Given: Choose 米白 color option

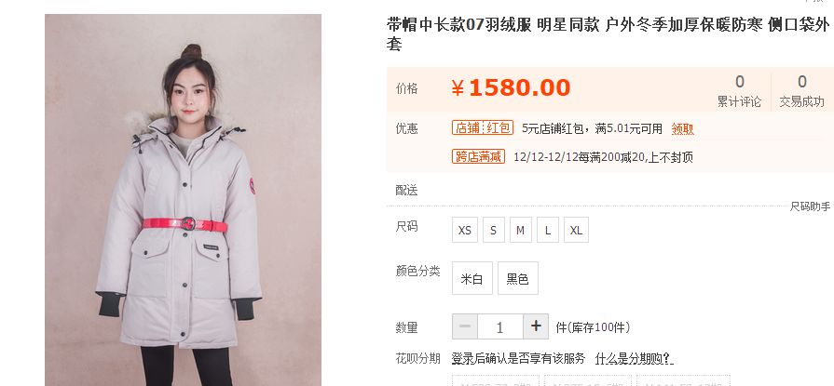Looking at the screenshot, I should [x=472, y=278].
